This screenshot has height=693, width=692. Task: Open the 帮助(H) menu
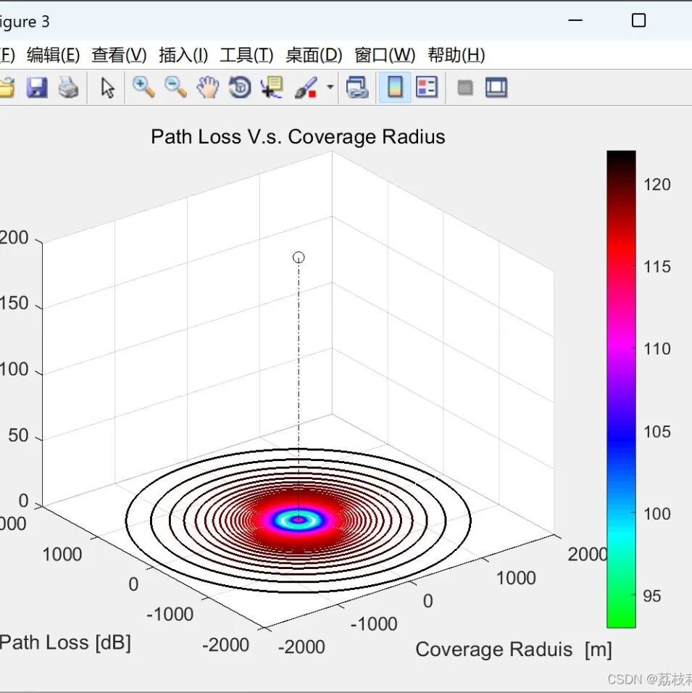457,55
